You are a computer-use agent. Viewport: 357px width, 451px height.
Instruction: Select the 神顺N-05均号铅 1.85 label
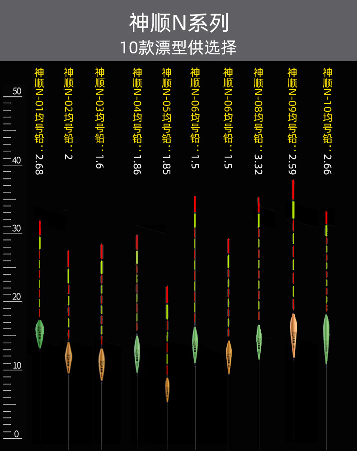pos(166,121)
